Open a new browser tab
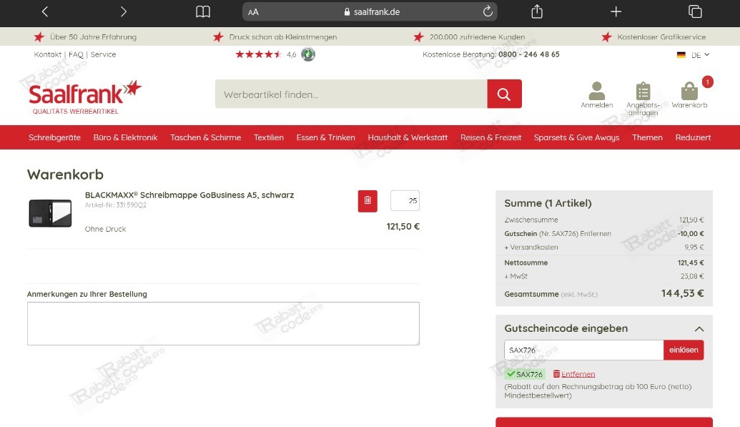 tap(616, 11)
